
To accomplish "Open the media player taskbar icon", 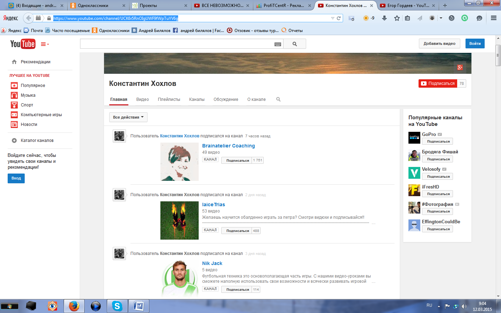I will pos(95,306).
